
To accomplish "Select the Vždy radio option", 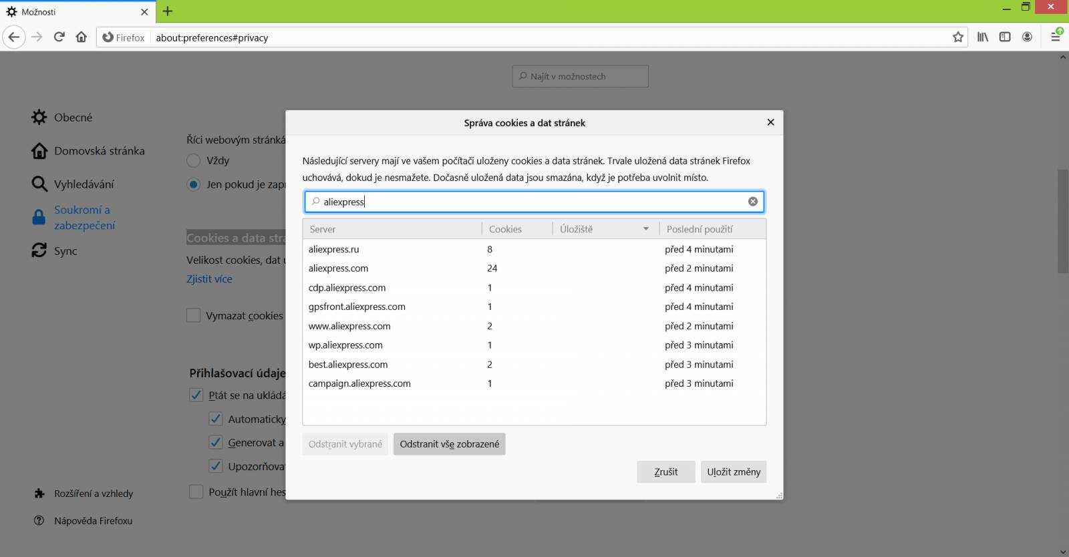I will click(x=193, y=160).
